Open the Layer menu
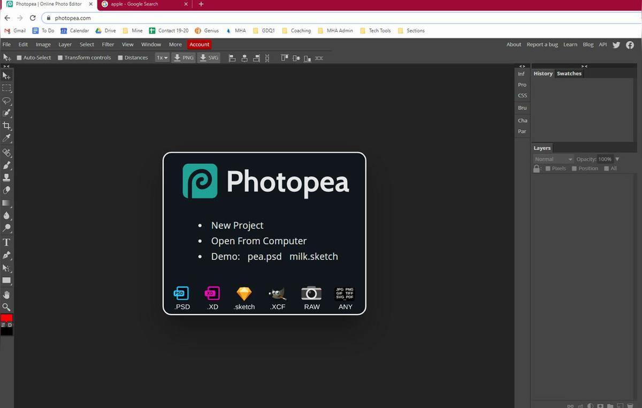 pyautogui.click(x=65, y=44)
